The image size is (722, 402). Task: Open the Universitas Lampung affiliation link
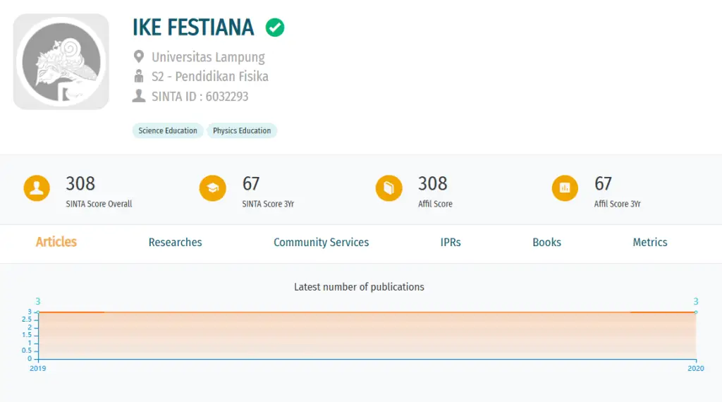208,57
